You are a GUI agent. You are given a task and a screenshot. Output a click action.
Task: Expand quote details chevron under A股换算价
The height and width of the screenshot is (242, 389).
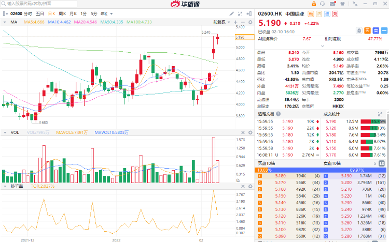(322, 46)
